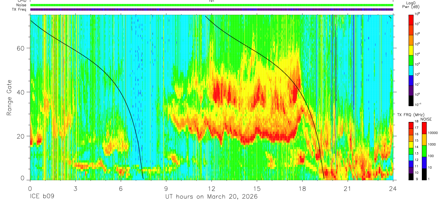This screenshot has width=442, height=204.
Task: Click the green Noise strip above the plot
Action: [211, 5]
